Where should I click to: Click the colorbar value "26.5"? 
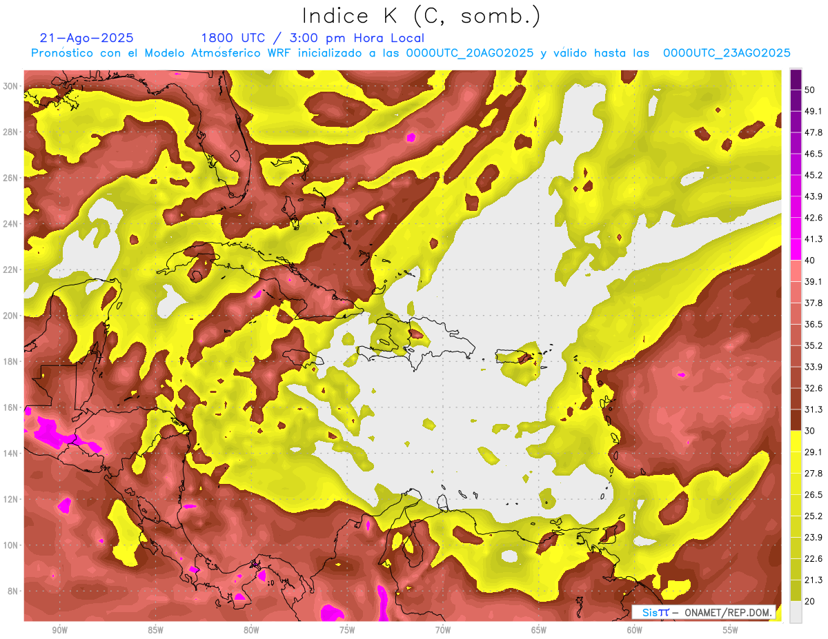click(x=814, y=495)
